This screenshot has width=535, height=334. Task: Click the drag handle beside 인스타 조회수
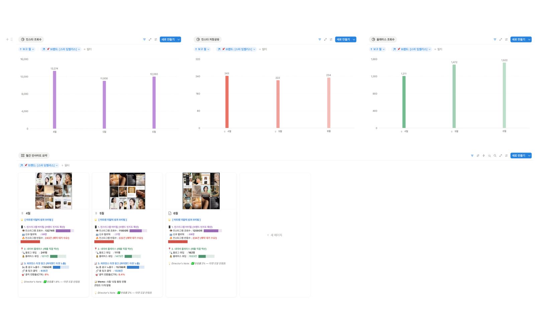(x=12, y=39)
